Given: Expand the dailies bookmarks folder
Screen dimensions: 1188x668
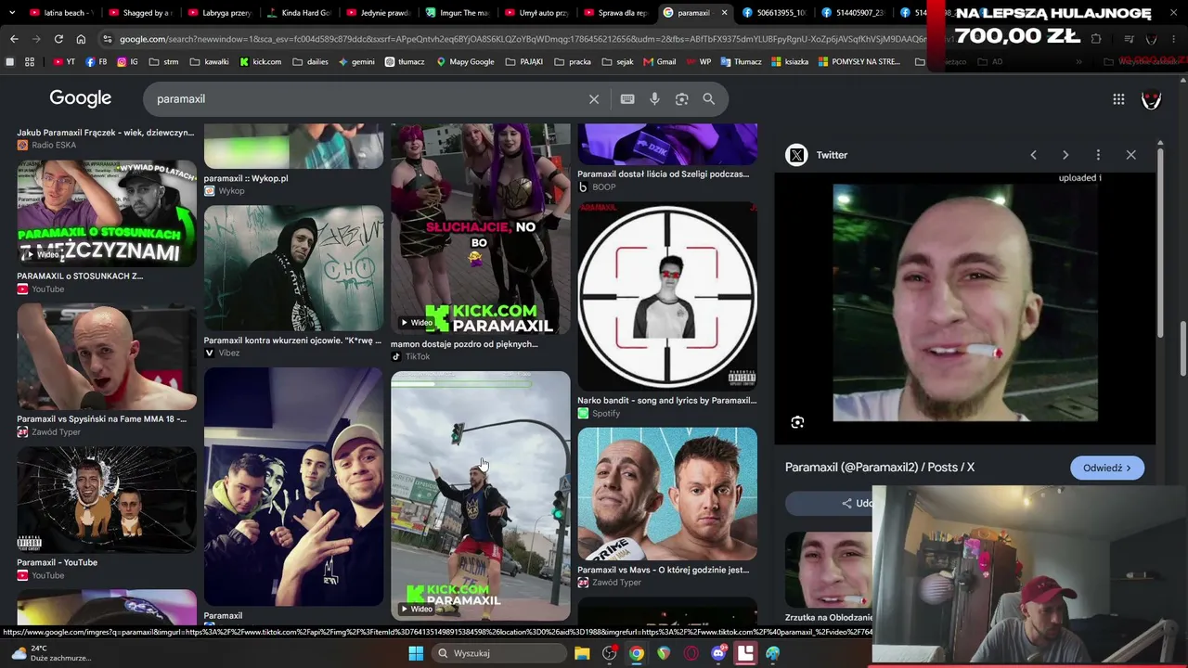Looking at the screenshot, I should [310, 62].
